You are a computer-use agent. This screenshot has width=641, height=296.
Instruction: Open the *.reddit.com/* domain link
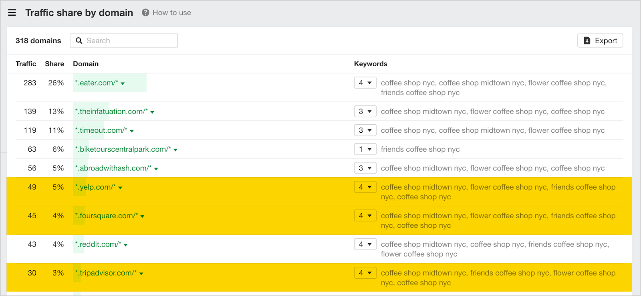98,244
